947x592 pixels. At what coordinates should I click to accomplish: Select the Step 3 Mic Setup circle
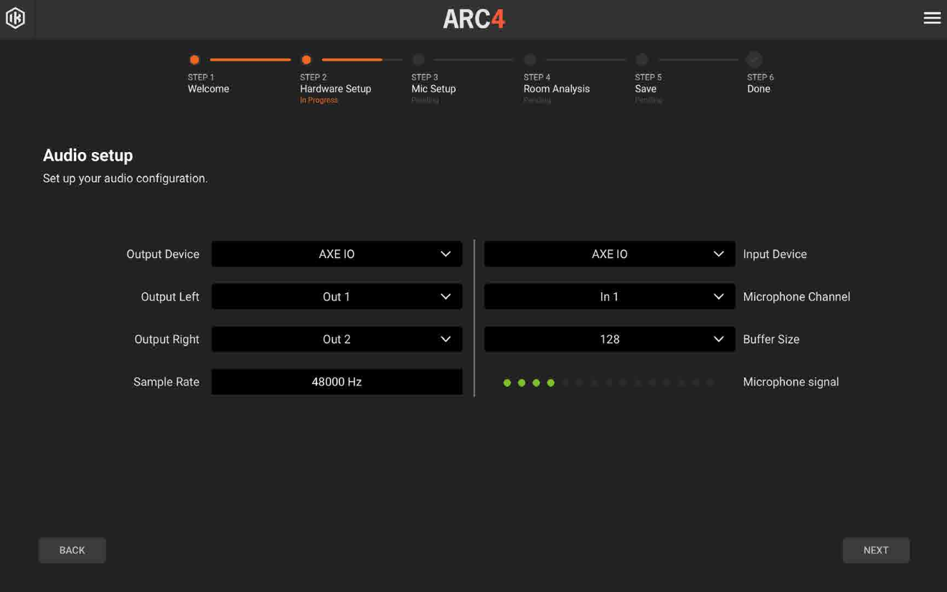[x=418, y=59]
